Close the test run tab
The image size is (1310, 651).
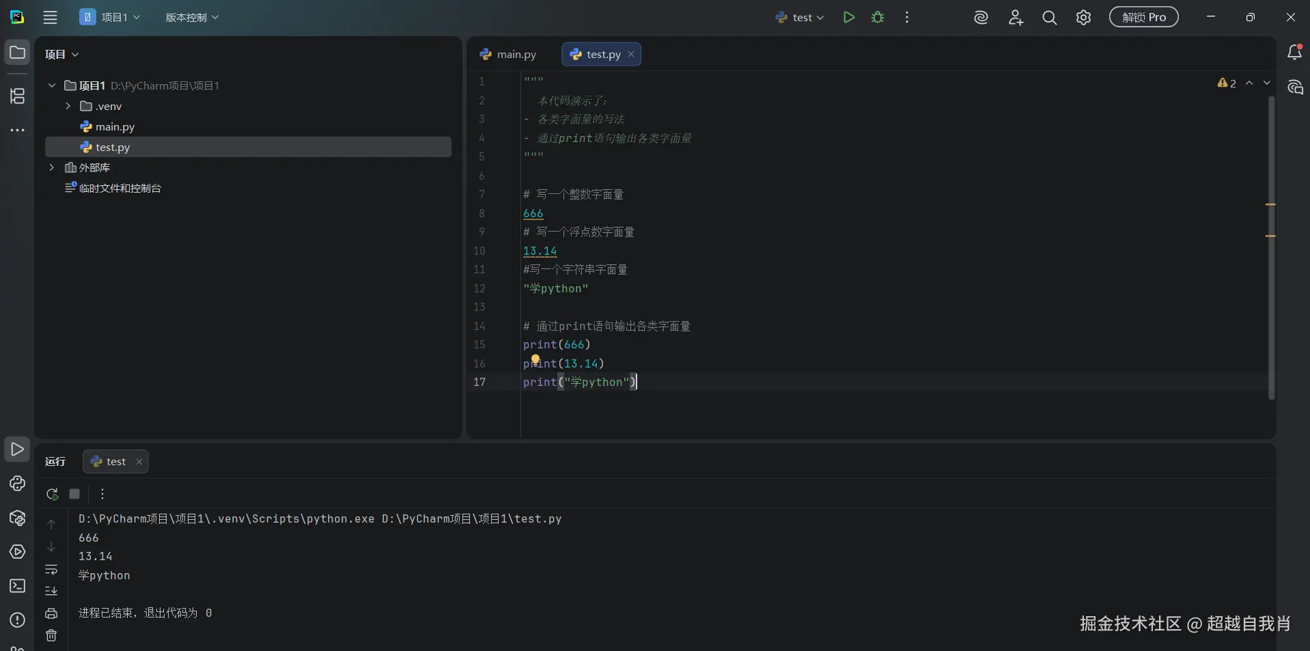(x=139, y=462)
